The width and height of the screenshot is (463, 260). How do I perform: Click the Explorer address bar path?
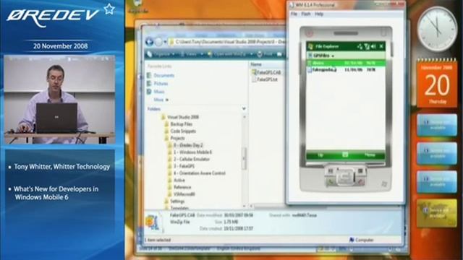pyautogui.click(x=227, y=42)
